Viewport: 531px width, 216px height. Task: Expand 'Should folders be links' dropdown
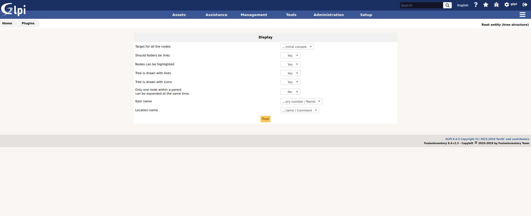[x=290, y=56]
